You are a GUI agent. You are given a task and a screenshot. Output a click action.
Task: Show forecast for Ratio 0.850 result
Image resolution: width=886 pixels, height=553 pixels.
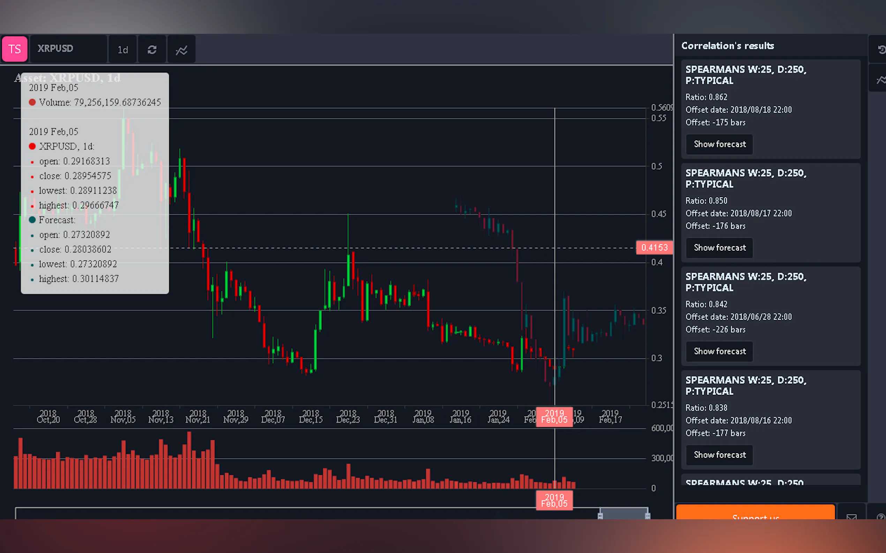pyautogui.click(x=719, y=248)
